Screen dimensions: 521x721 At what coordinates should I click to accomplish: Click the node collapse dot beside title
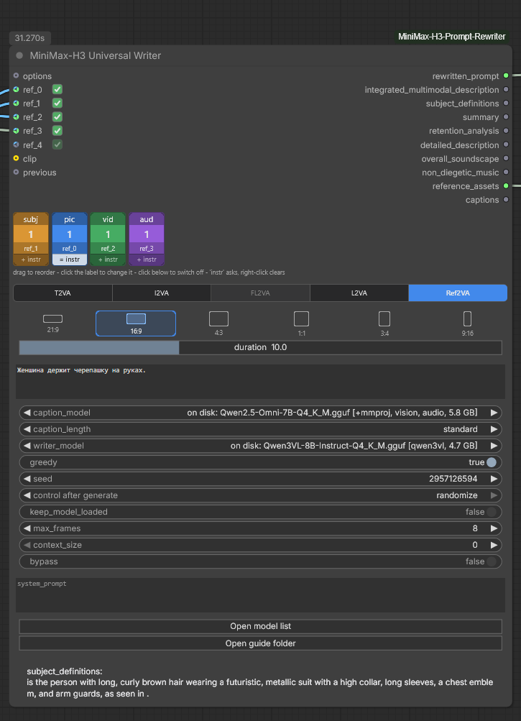click(x=19, y=55)
